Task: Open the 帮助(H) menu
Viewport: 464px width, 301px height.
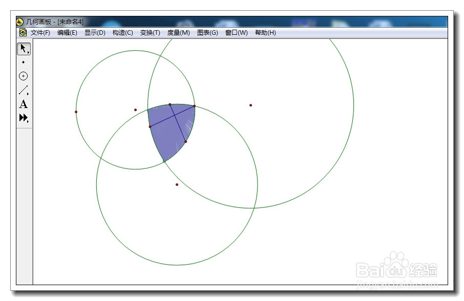Action: pos(265,33)
